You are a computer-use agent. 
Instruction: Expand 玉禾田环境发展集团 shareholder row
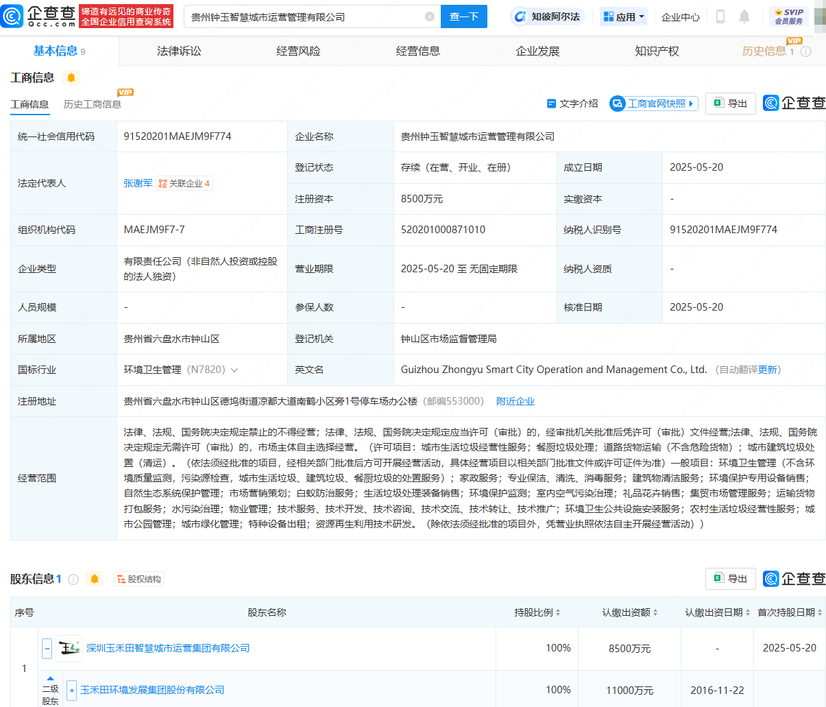pos(71,690)
